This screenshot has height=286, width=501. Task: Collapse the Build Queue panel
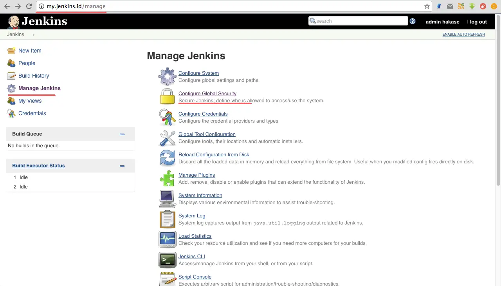point(122,134)
